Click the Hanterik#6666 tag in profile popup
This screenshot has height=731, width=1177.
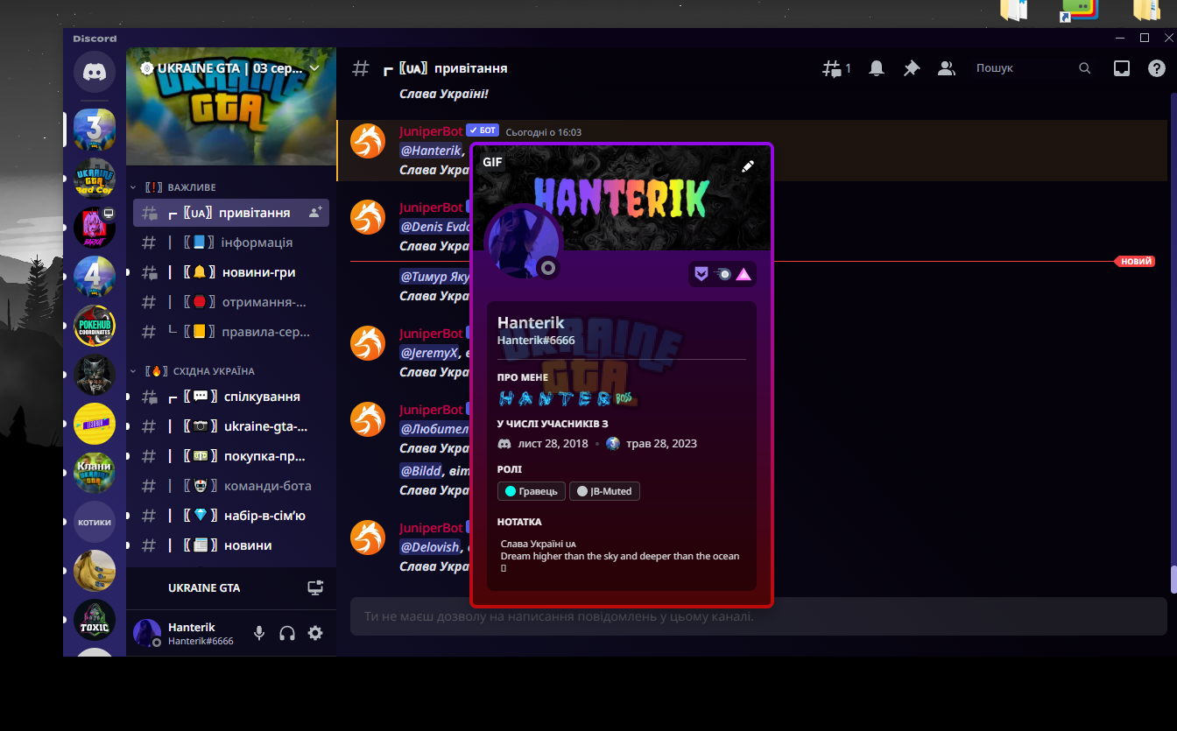536,340
